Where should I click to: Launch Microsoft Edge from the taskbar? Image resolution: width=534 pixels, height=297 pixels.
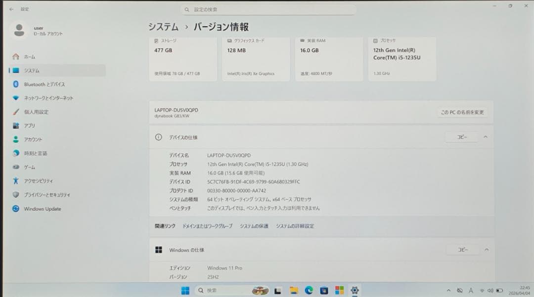(309, 291)
